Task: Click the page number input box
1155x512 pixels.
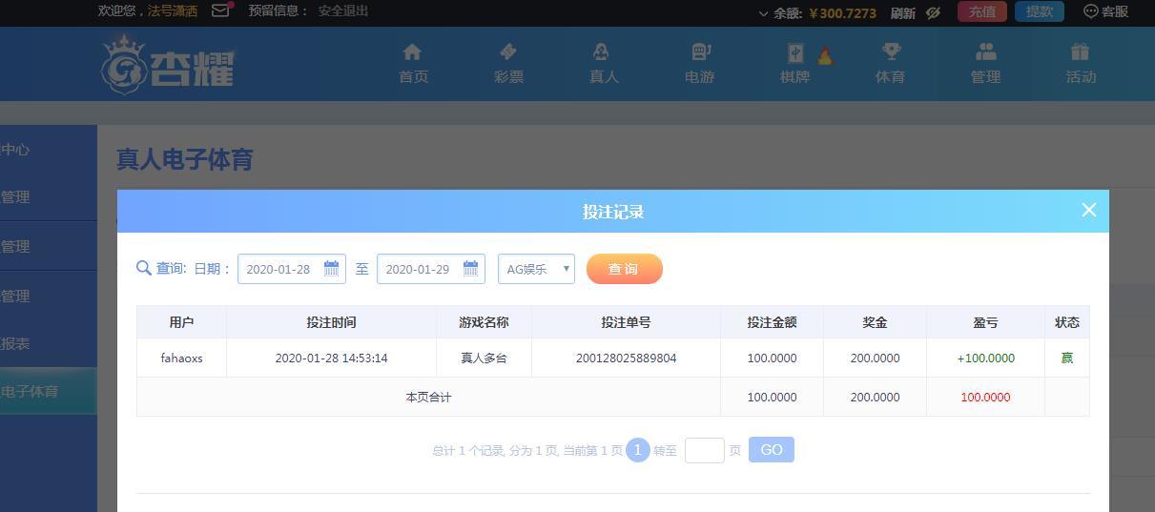Action: pos(705,450)
